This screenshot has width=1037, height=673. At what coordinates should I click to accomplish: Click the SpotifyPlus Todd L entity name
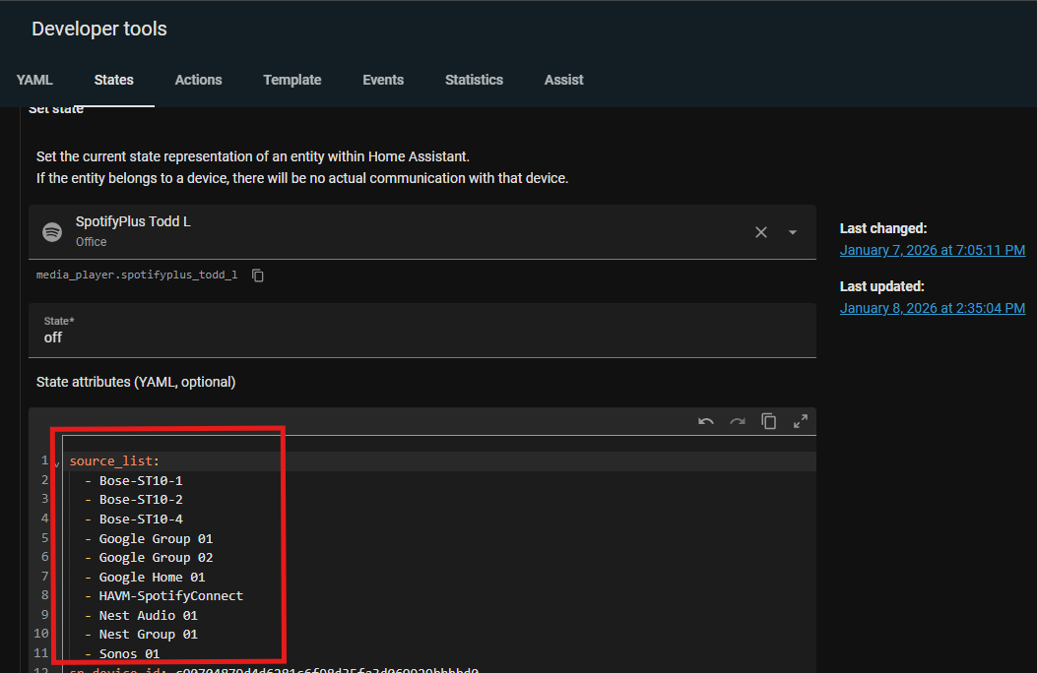[x=133, y=222]
